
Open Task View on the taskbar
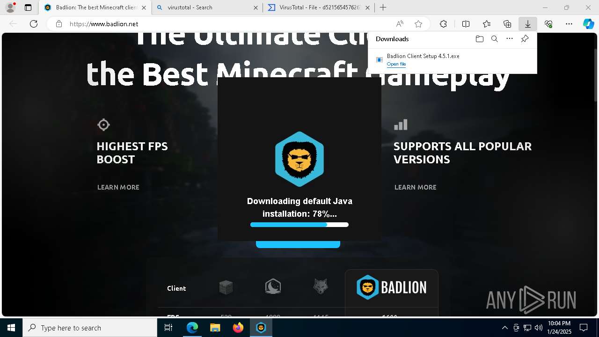pyautogui.click(x=168, y=328)
